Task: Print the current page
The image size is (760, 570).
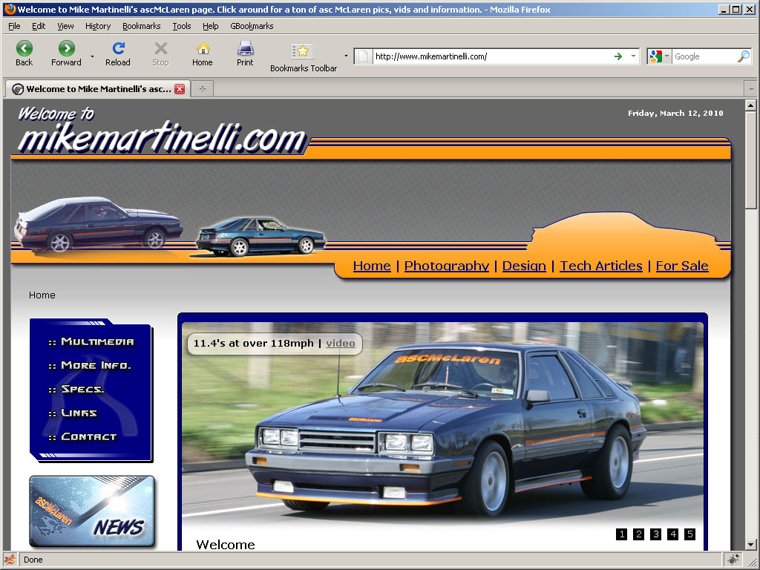Action: click(245, 53)
